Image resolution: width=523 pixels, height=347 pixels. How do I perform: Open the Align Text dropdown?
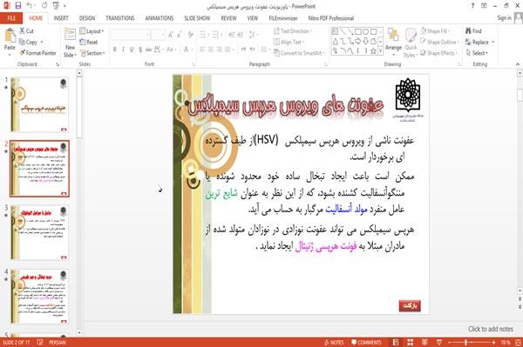pyautogui.click(x=289, y=42)
